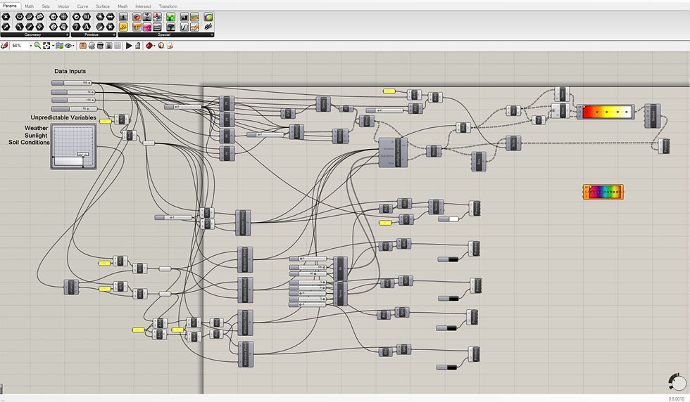Choose the tree icon in Special panel
The image size is (690, 402).
tap(170, 27)
